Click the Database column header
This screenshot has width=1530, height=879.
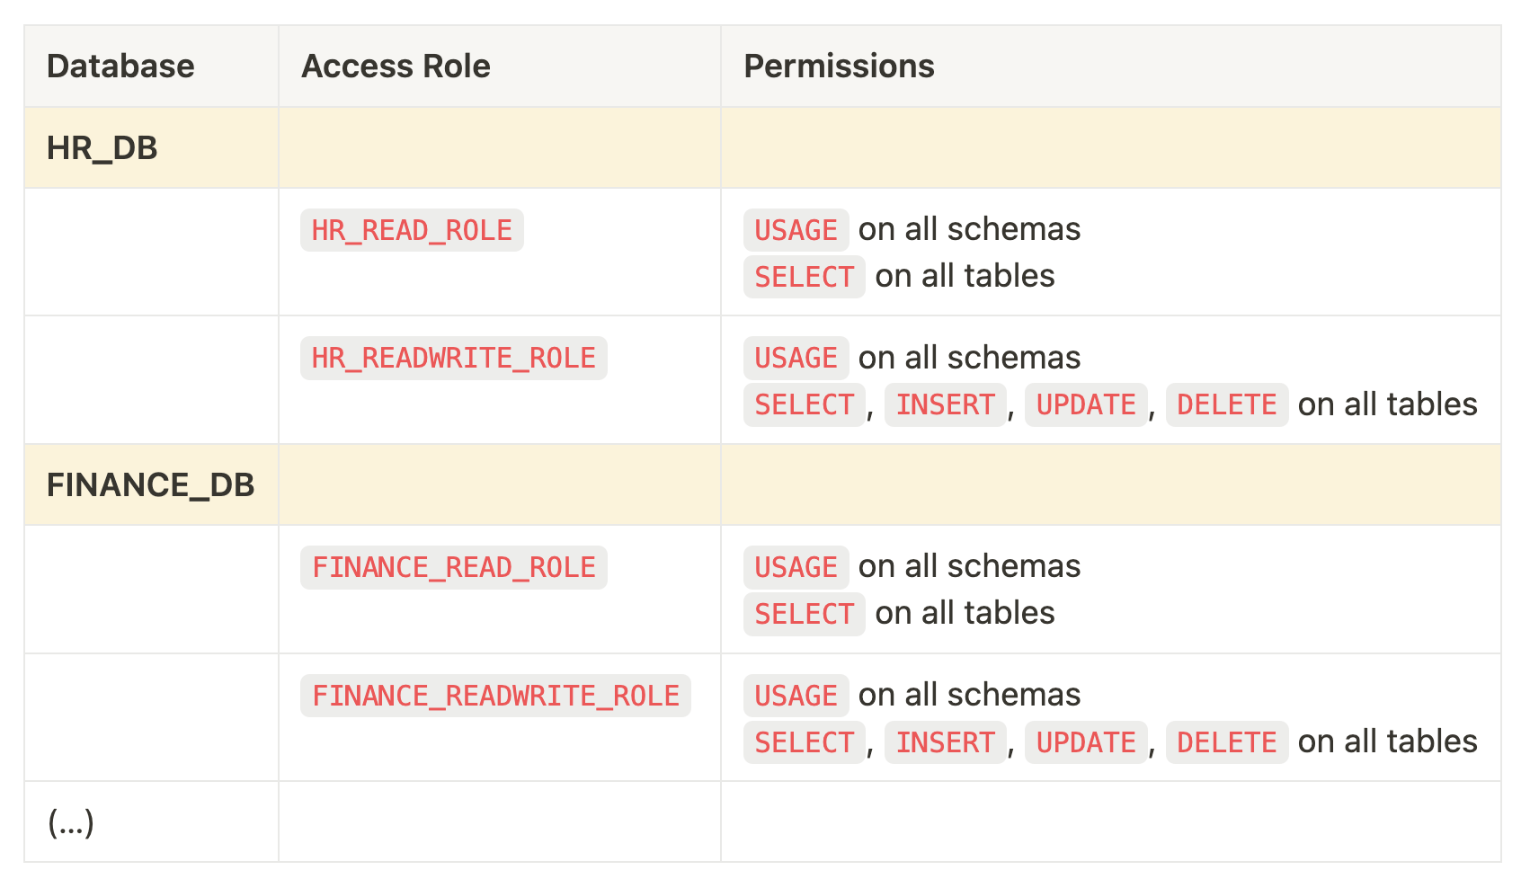tap(120, 67)
